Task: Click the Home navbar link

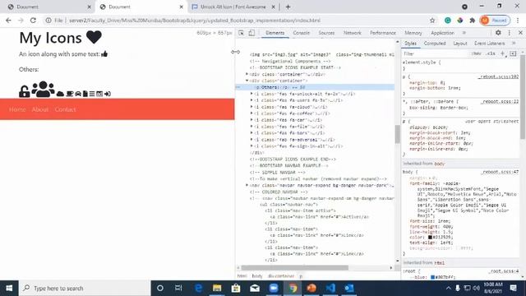Action: coord(17,109)
